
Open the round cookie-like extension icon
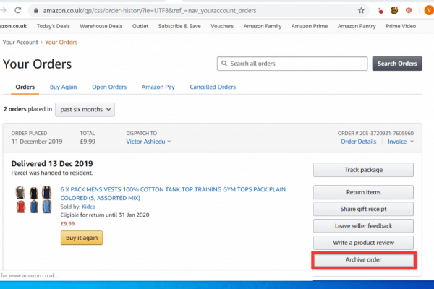[394, 11]
